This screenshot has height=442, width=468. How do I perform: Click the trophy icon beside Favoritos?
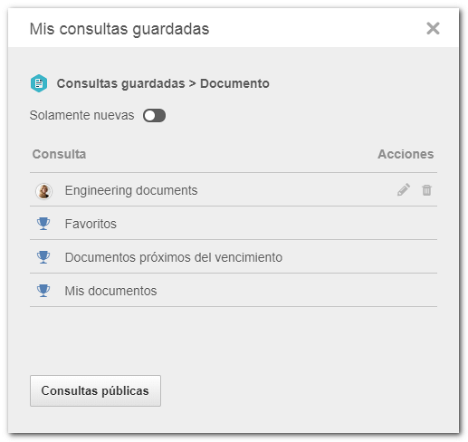coord(43,224)
